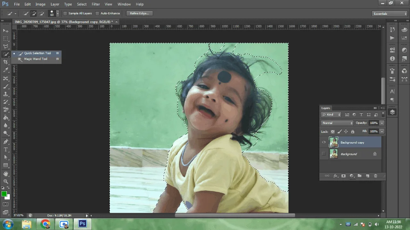Open the tool preset picker arrow
The image size is (410, 230).
coord(16,14)
